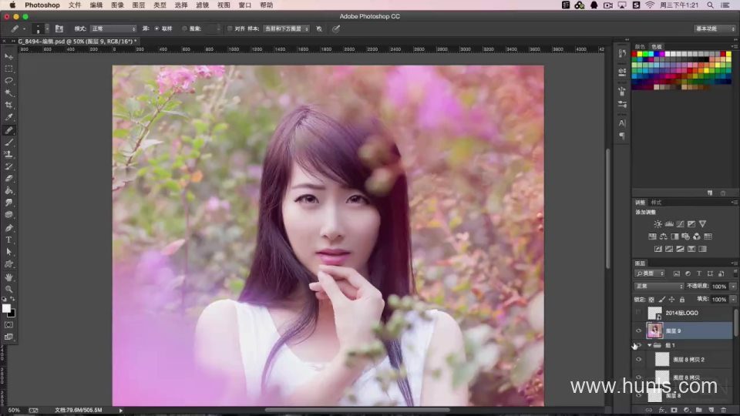Image resolution: width=740 pixels, height=416 pixels.
Task: Add Curves adjustment icon
Action: [680, 224]
